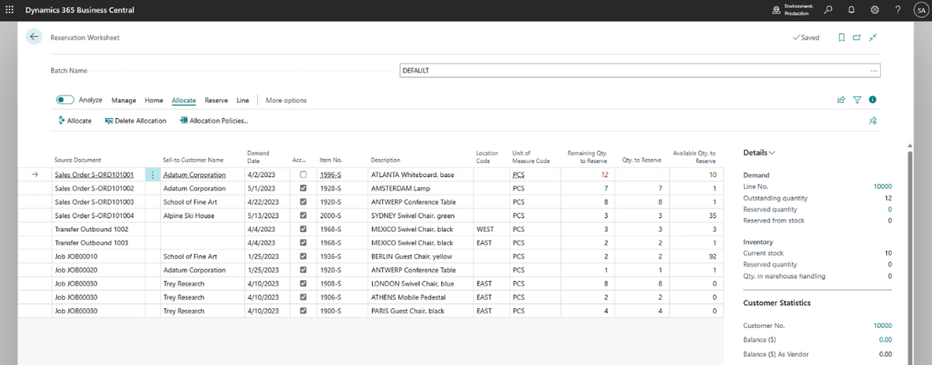Open Batch Name lookup ellipsis

pos(874,71)
